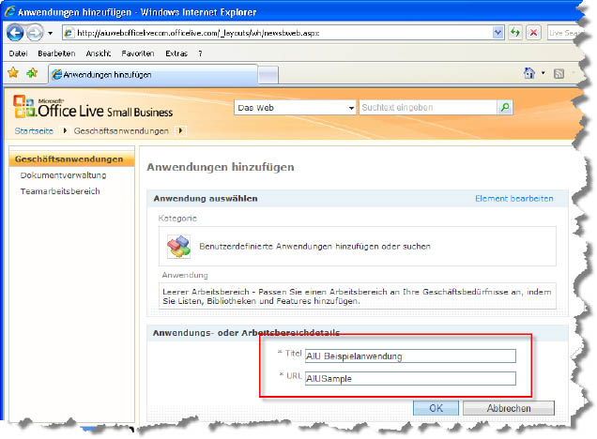Open the Favoriten menu
597x439 pixels.
pos(138,53)
